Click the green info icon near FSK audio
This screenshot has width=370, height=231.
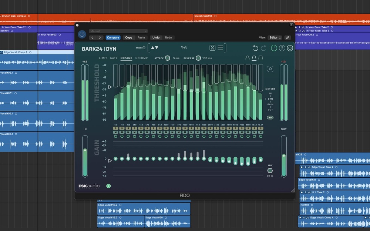click(108, 186)
